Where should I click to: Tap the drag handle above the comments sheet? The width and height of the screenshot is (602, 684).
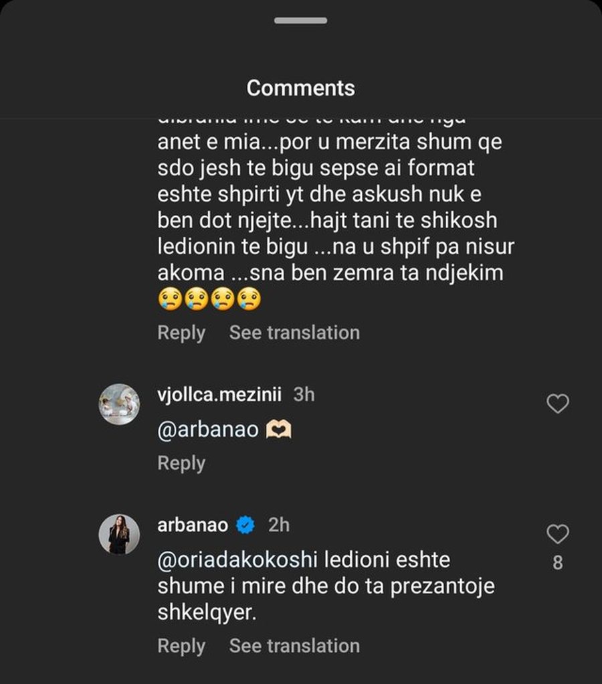tap(300, 21)
